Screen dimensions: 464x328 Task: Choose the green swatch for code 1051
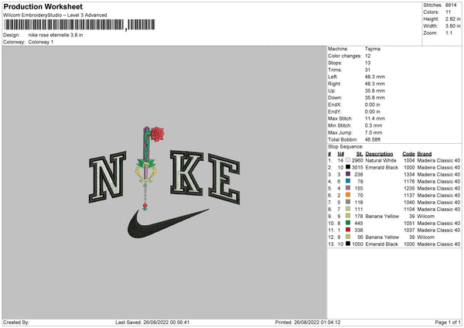(348, 223)
